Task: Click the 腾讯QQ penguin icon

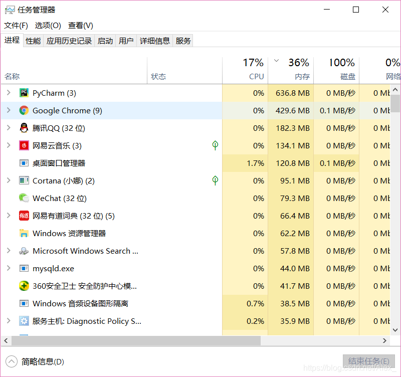Action: pos(25,128)
